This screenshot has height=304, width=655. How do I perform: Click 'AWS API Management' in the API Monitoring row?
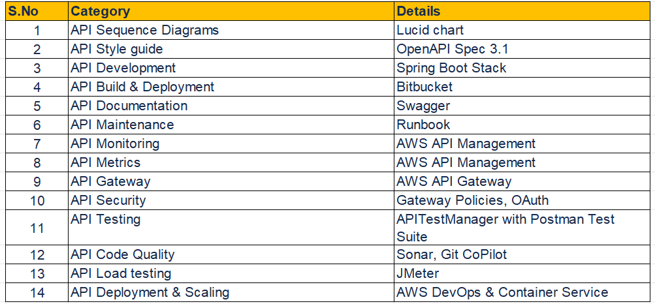point(522,144)
